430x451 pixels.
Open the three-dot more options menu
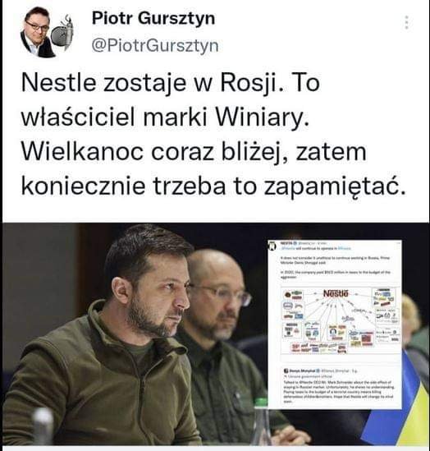coord(406,22)
